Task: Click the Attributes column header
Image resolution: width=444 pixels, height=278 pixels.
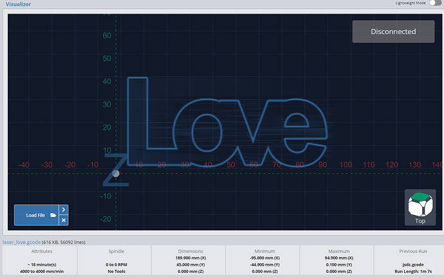Action: click(x=42, y=251)
